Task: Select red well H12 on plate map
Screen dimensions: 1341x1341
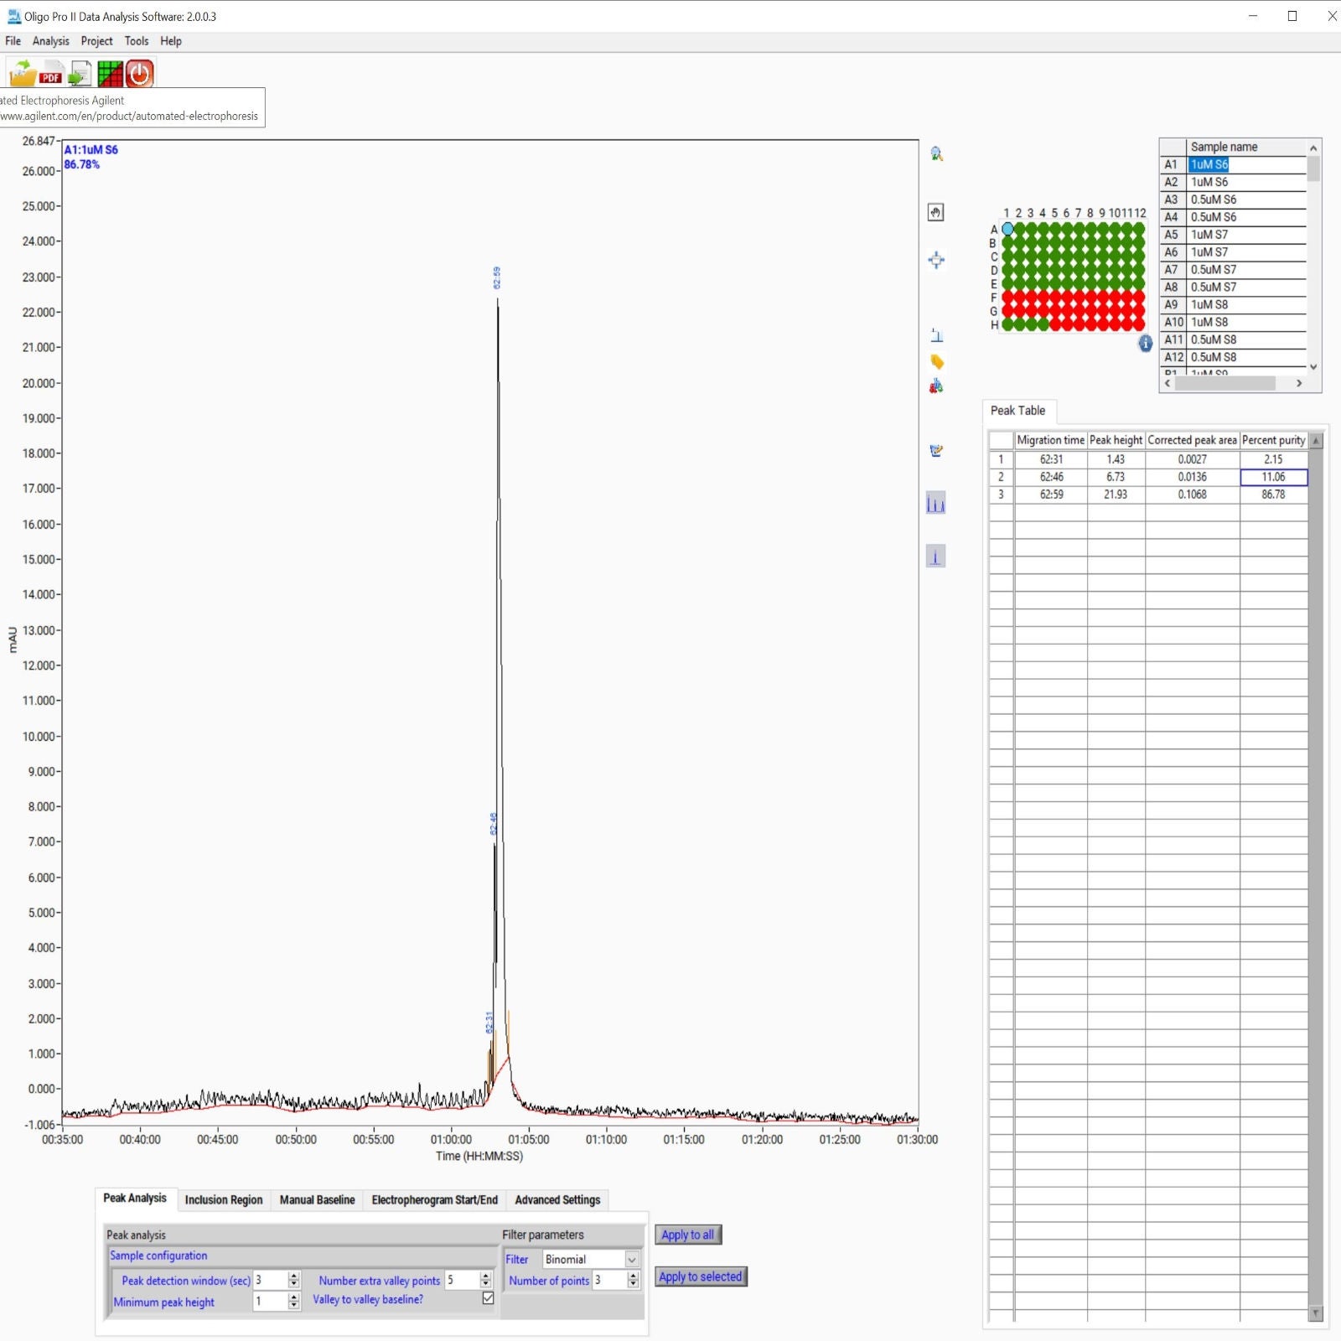Action: point(1138,324)
